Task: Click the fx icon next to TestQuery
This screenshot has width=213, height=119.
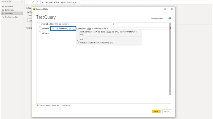Action: click(3, 13)
